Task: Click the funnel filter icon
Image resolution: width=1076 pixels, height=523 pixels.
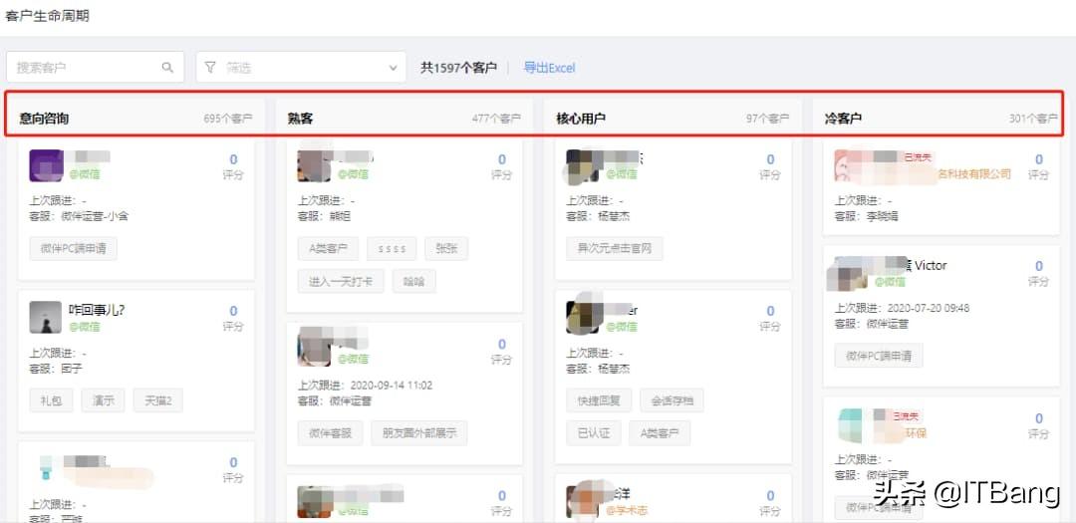Action: pyautogui.click(x=210, y=68)
